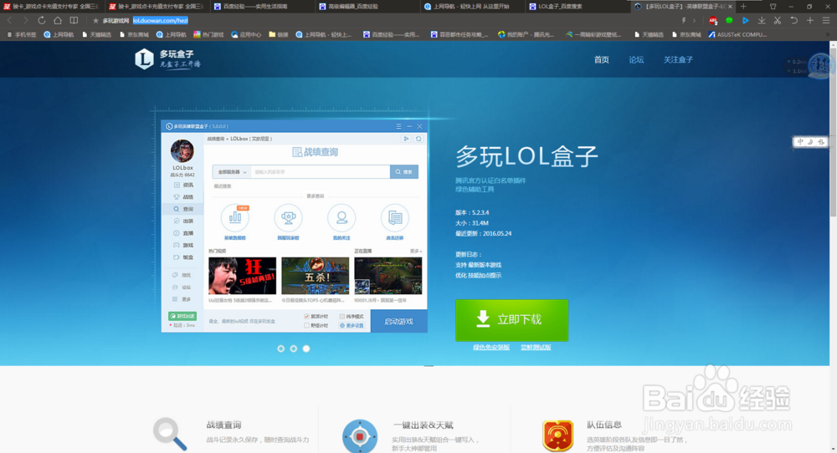Click the page vertical scrollbar thumb

click(834, 133)
